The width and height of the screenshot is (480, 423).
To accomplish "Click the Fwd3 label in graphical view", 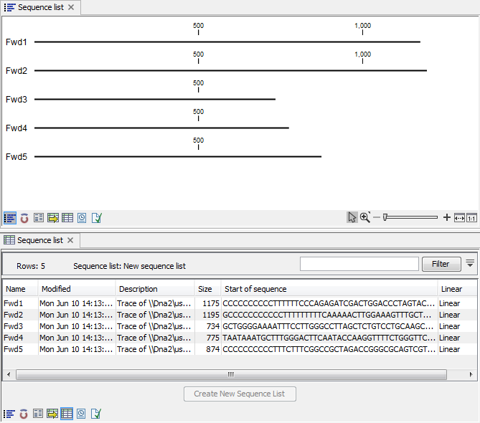I will coord(17,100).
